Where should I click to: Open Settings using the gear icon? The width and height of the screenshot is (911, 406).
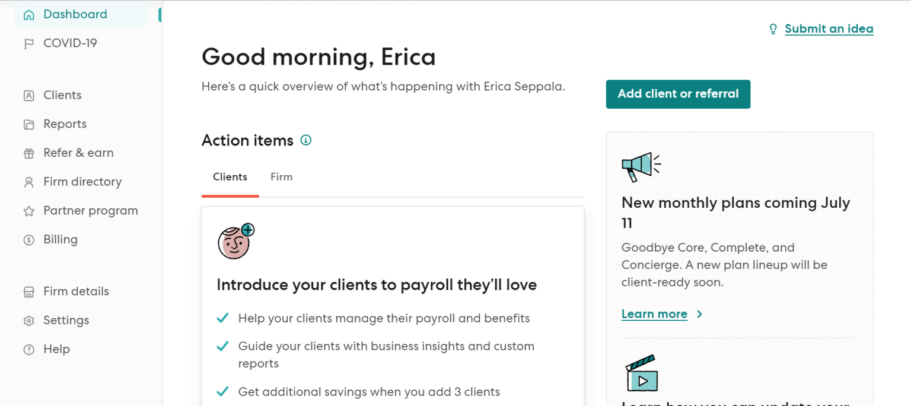[28, 320]
